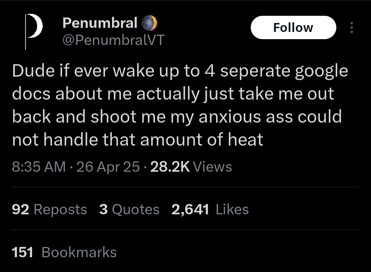Click the 8:35 AM timestamp
Image resolution: width=371 pixels, height=272 pixels.
pos(38,167)
